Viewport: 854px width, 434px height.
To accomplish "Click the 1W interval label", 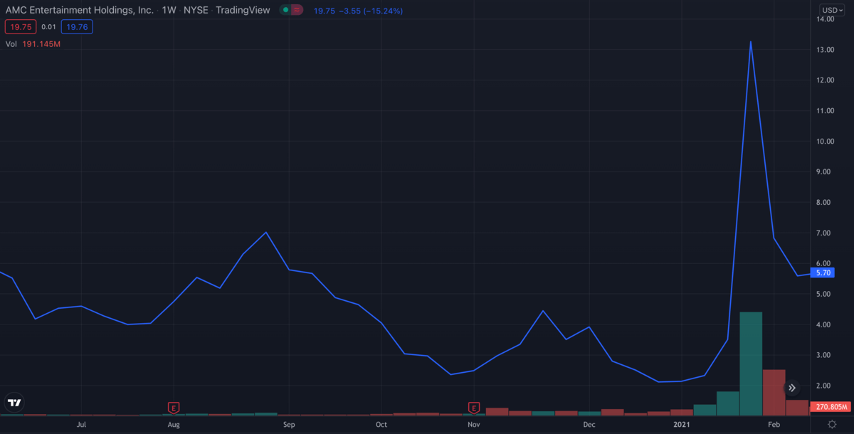I will pos(169,11).
